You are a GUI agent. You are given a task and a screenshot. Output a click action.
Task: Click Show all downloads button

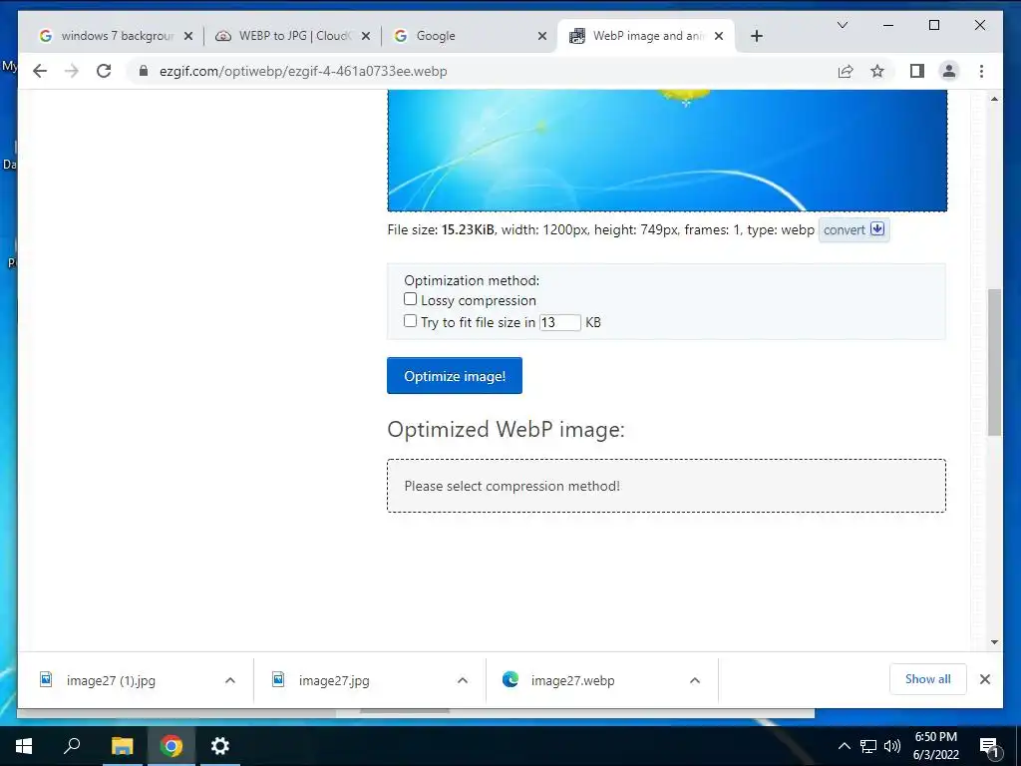click(928, 679)
